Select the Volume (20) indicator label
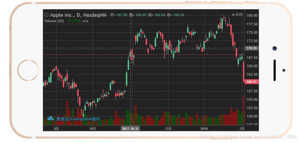Image resolution: width=300 pixels, height=143 pixels. [54, 21]
